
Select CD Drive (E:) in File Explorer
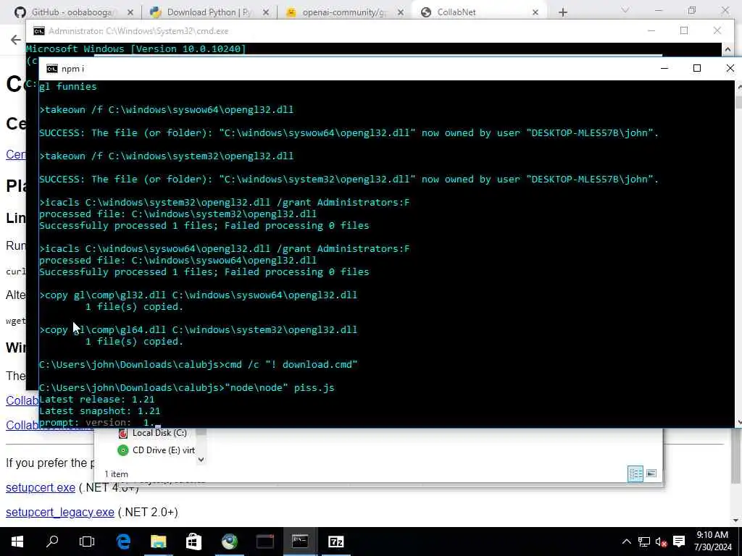pos(157,450)
